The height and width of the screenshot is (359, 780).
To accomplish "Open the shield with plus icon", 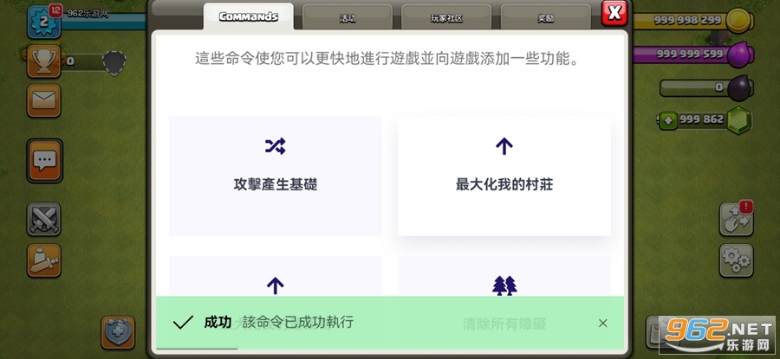I will coord(118,332).
